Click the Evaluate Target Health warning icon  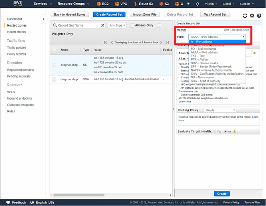tap(235, 131)
